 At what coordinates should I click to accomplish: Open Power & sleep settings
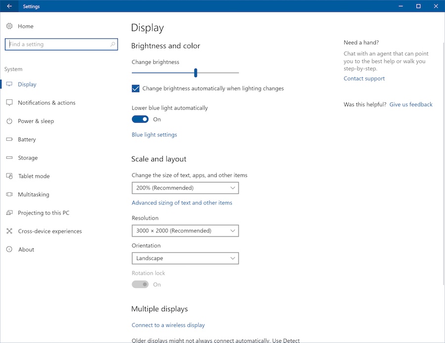pyautogui.click(x=36, y=121)
